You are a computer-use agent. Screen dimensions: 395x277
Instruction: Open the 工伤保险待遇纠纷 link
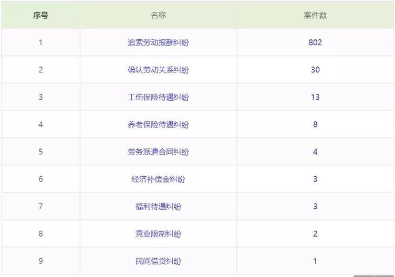[x=158, y=97]
